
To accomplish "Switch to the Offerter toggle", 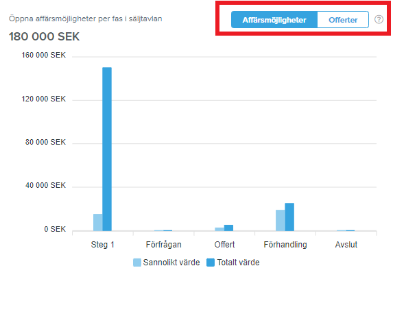I will click(x=343, y=20).
